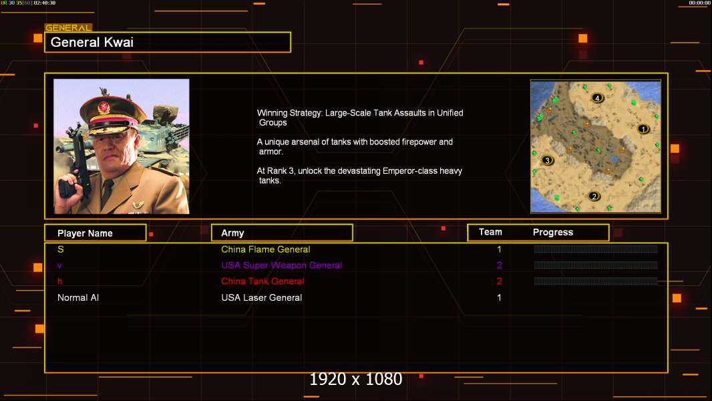The width and height of the screenshot is (712, 401).
Task: Click the Player Name column header
Action: [x=96, y=233]
